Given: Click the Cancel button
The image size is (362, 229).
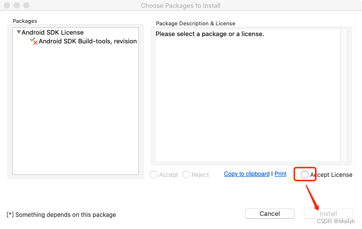Looking at the screenshot, I should pyautogui.click(x=270, y=213).
